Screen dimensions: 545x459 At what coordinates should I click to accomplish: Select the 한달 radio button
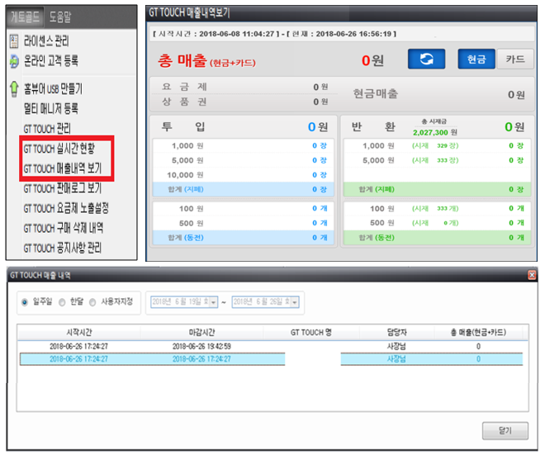pyautogui.click(x=62, y=302)
